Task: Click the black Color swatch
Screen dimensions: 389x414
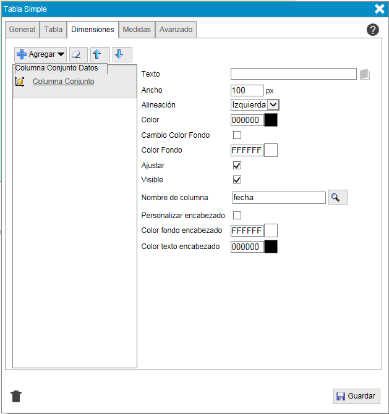Action: 271,120
